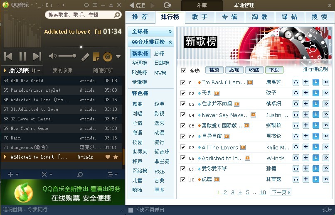Open the 舞曲 chart
335x215 pixels.
click(138, 104)
